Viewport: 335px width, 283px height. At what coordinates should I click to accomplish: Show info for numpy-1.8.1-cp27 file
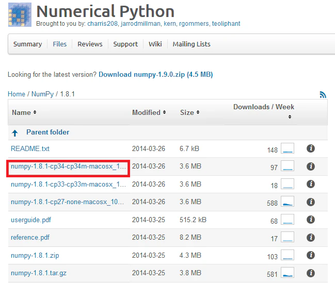pos(311,202)
